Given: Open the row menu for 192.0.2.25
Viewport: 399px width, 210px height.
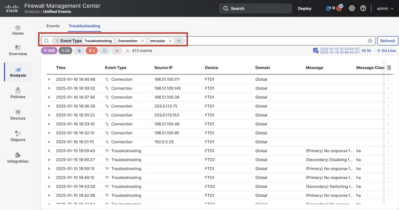Looking at the screenshot, I should click(388, 142).
